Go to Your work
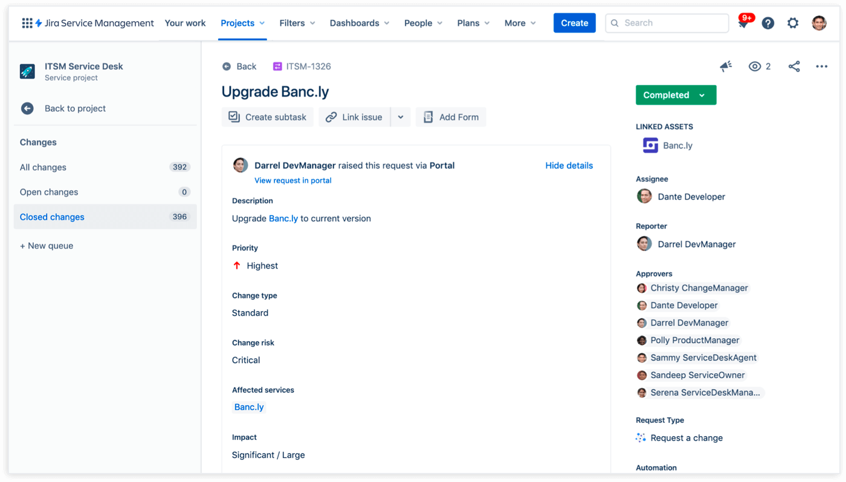 pos(185,23)
